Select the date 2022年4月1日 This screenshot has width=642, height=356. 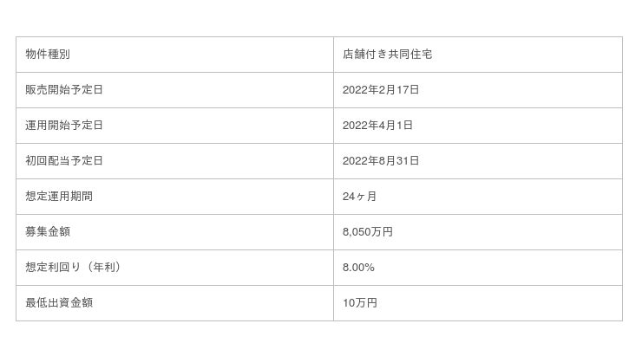click(x=377, y=126)
